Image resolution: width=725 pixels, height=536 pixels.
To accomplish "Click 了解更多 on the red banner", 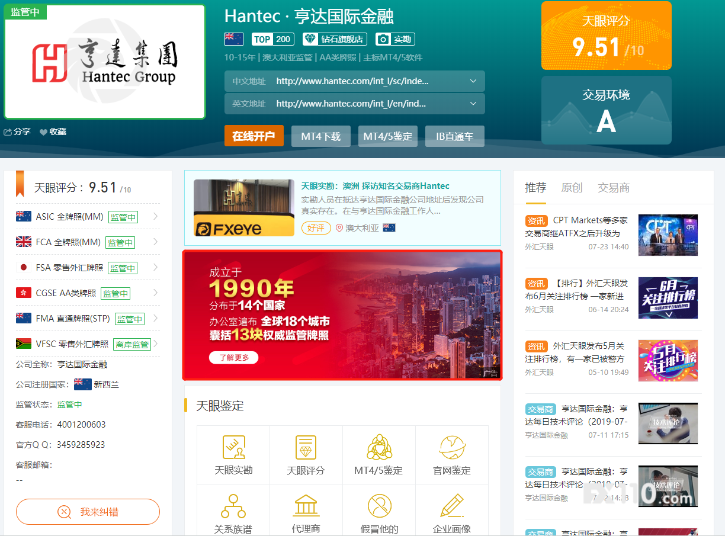I will tap(233, 357).
